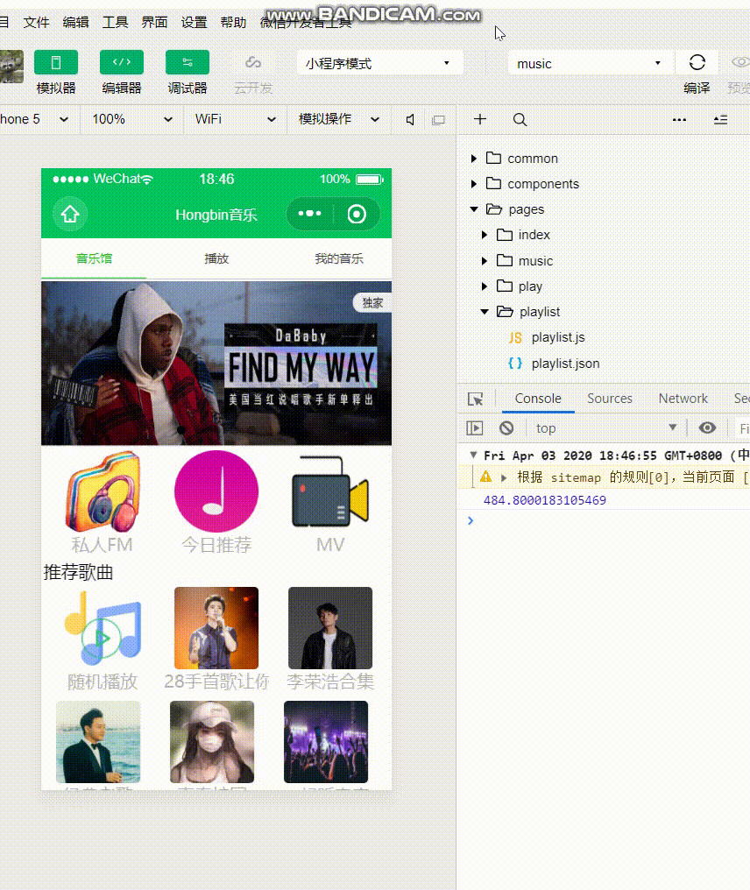Image resolution: width=750 pixels, height=890 pixels.
Task: Add new file with plus icon
Action: pyautogui.click(x=480, y=119)
